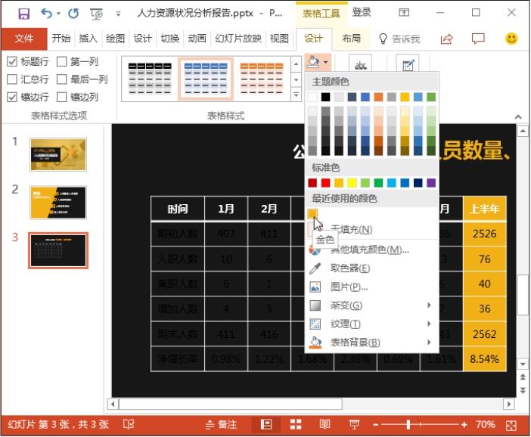Open Reading View from status bar
Image resolution: width=531 pixels, height=437 pixels.
(x=324, y=424)
